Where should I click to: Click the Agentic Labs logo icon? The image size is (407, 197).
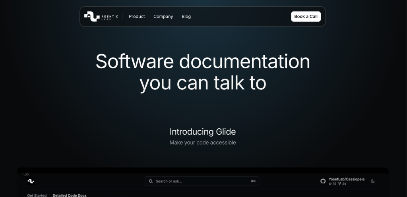91,16
